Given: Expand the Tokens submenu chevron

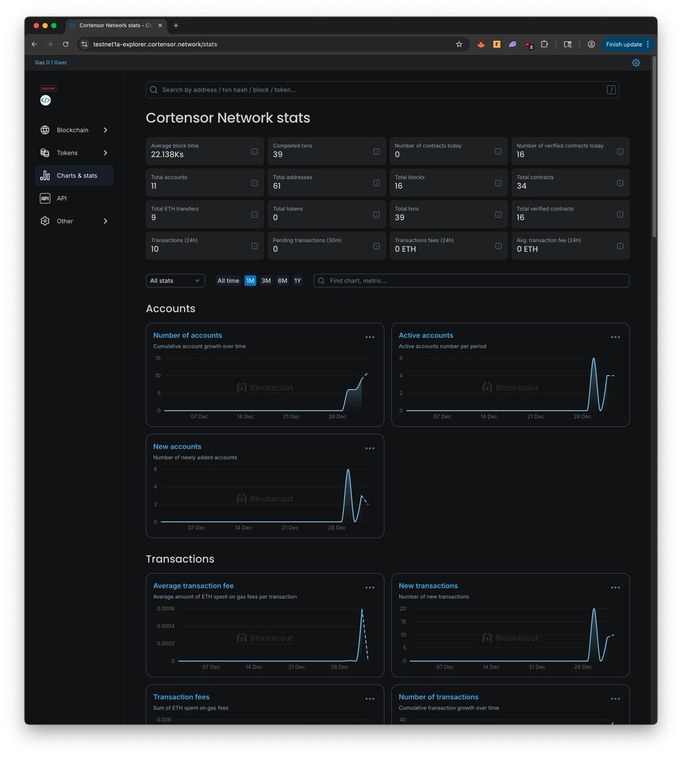Looking at the screenshot, I should point(105,153).
